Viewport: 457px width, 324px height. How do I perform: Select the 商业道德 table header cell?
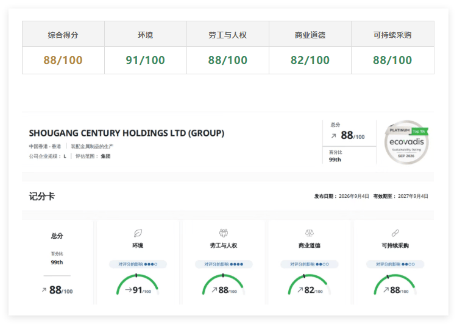click(310, 34)
